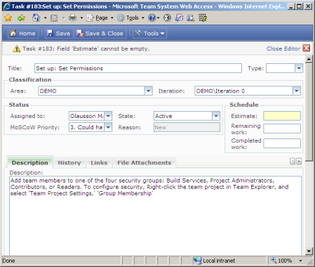Image resolution: width=315 pixels, height=267 pixels.
Task: Click the Area field showing DEMO
Action: [x=91, y=91]
